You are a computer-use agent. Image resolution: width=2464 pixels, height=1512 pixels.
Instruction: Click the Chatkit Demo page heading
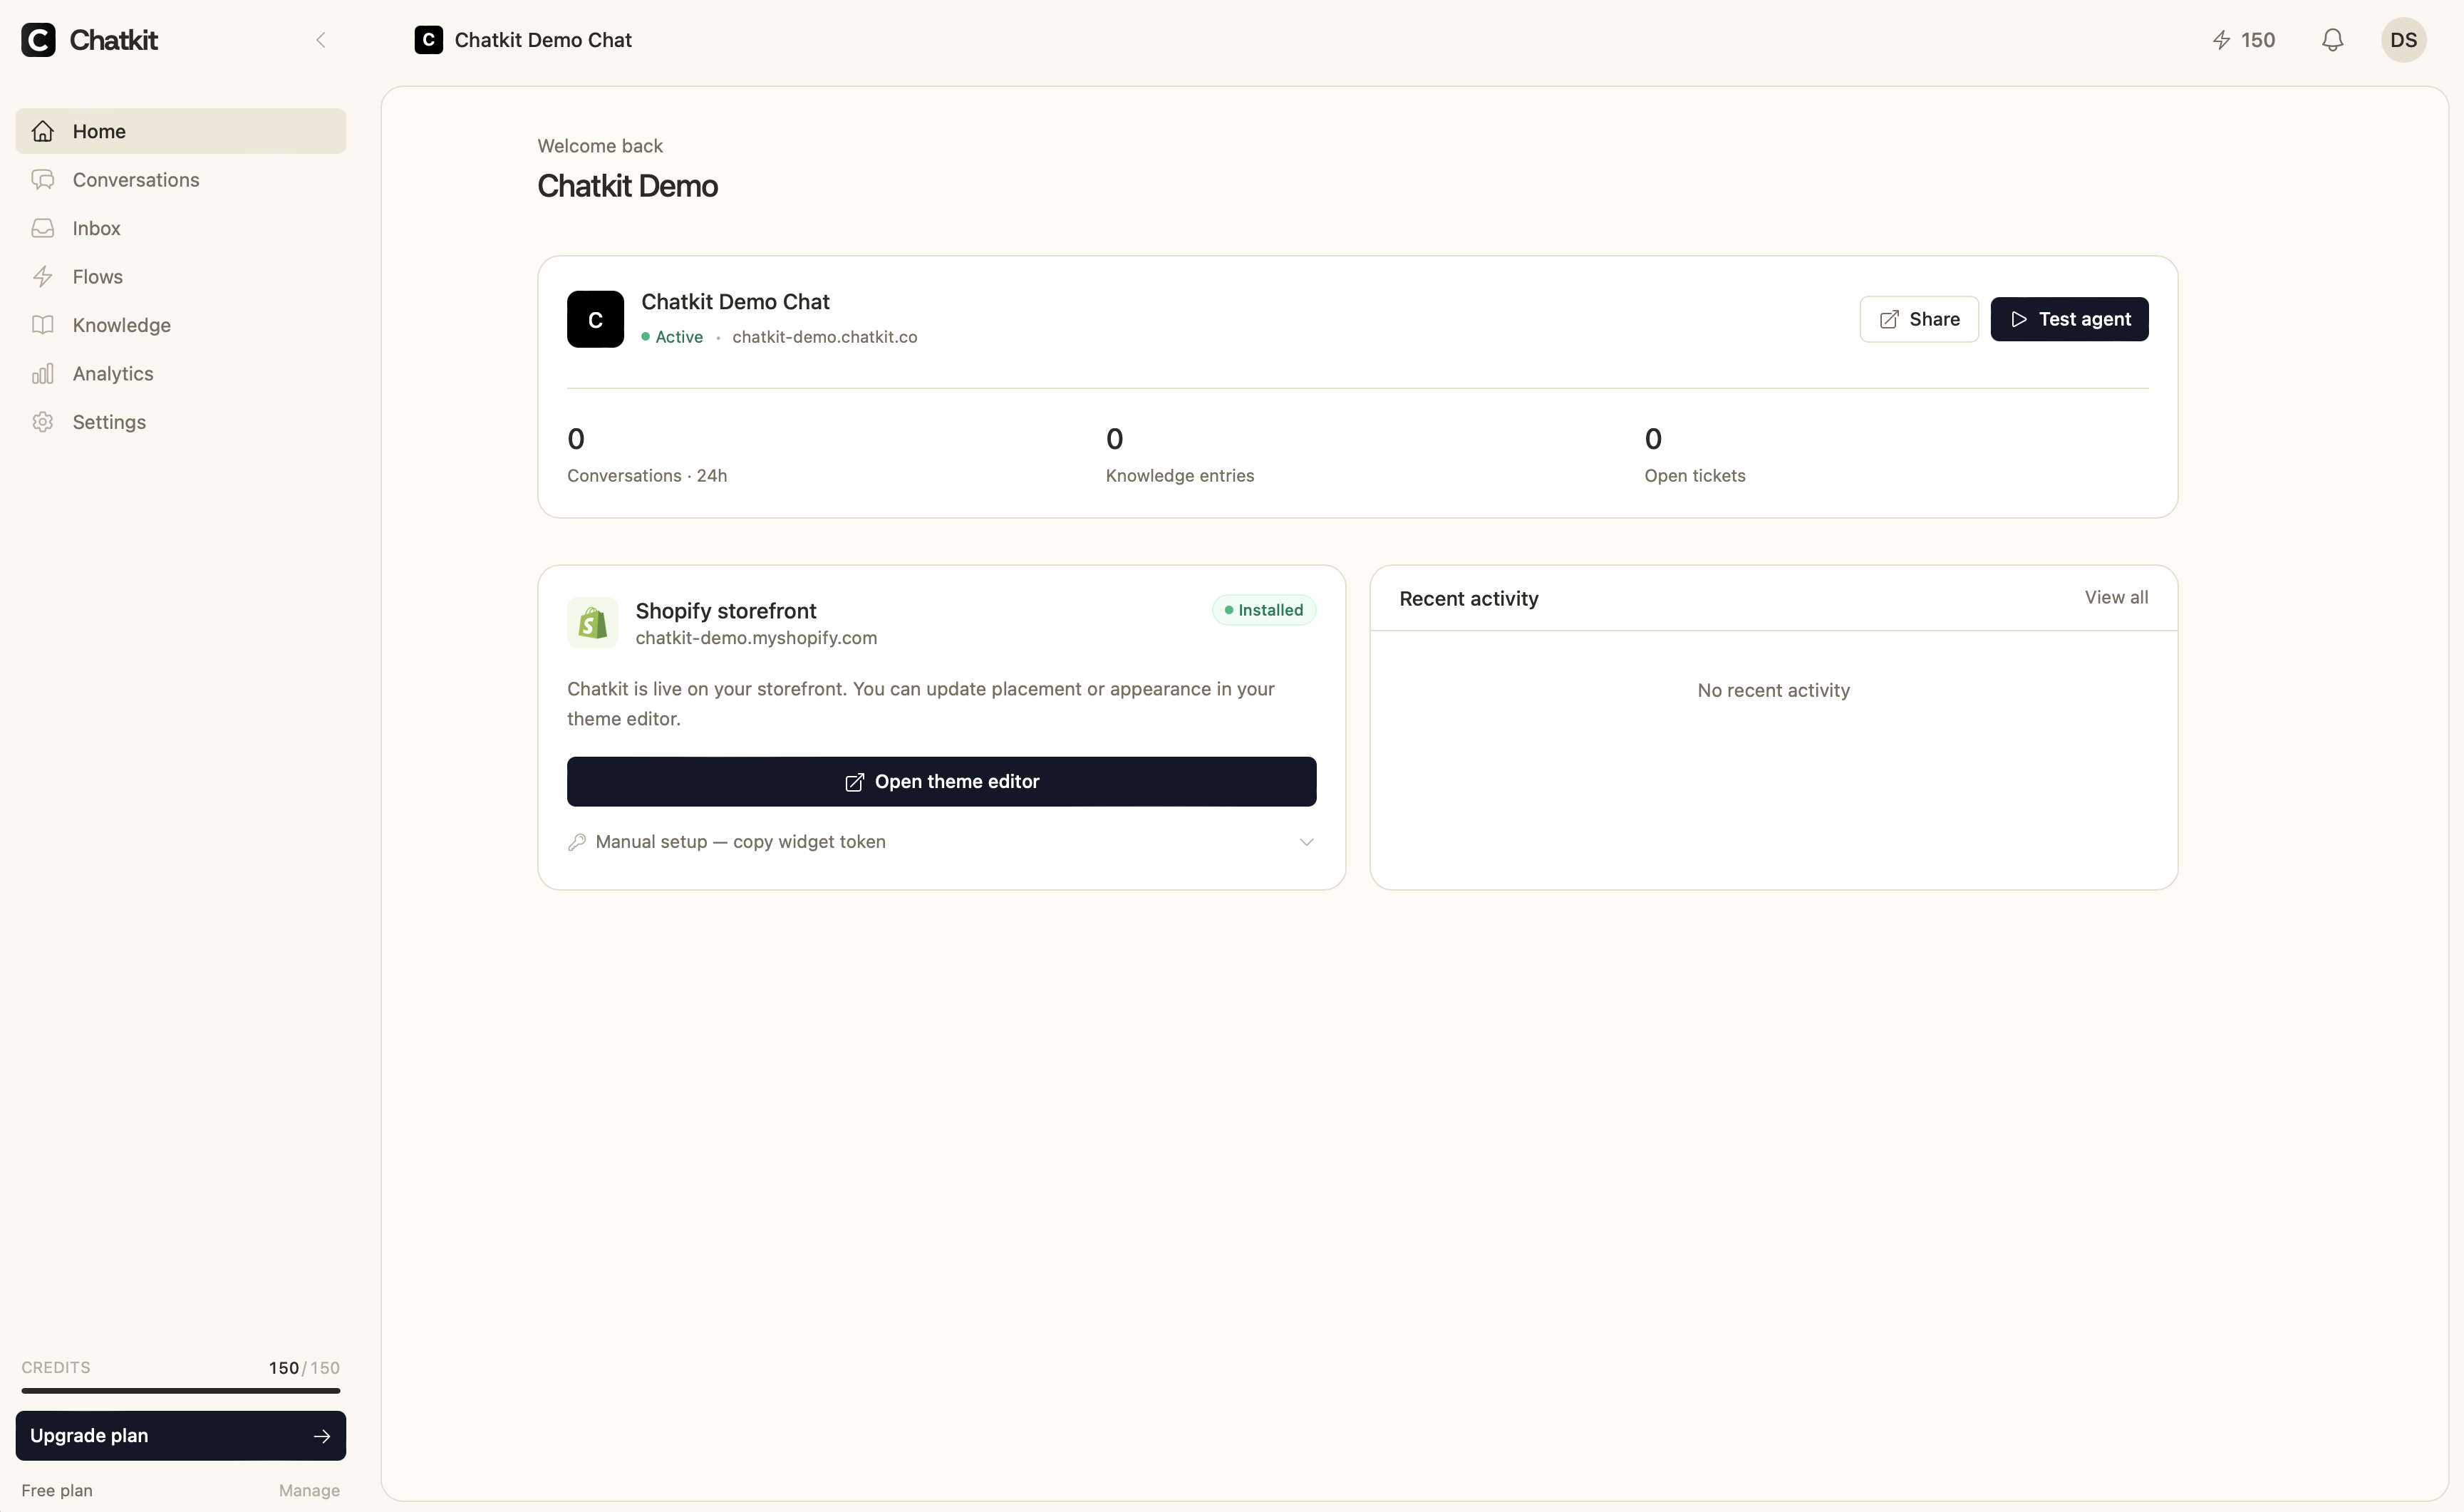coord(627,186)
